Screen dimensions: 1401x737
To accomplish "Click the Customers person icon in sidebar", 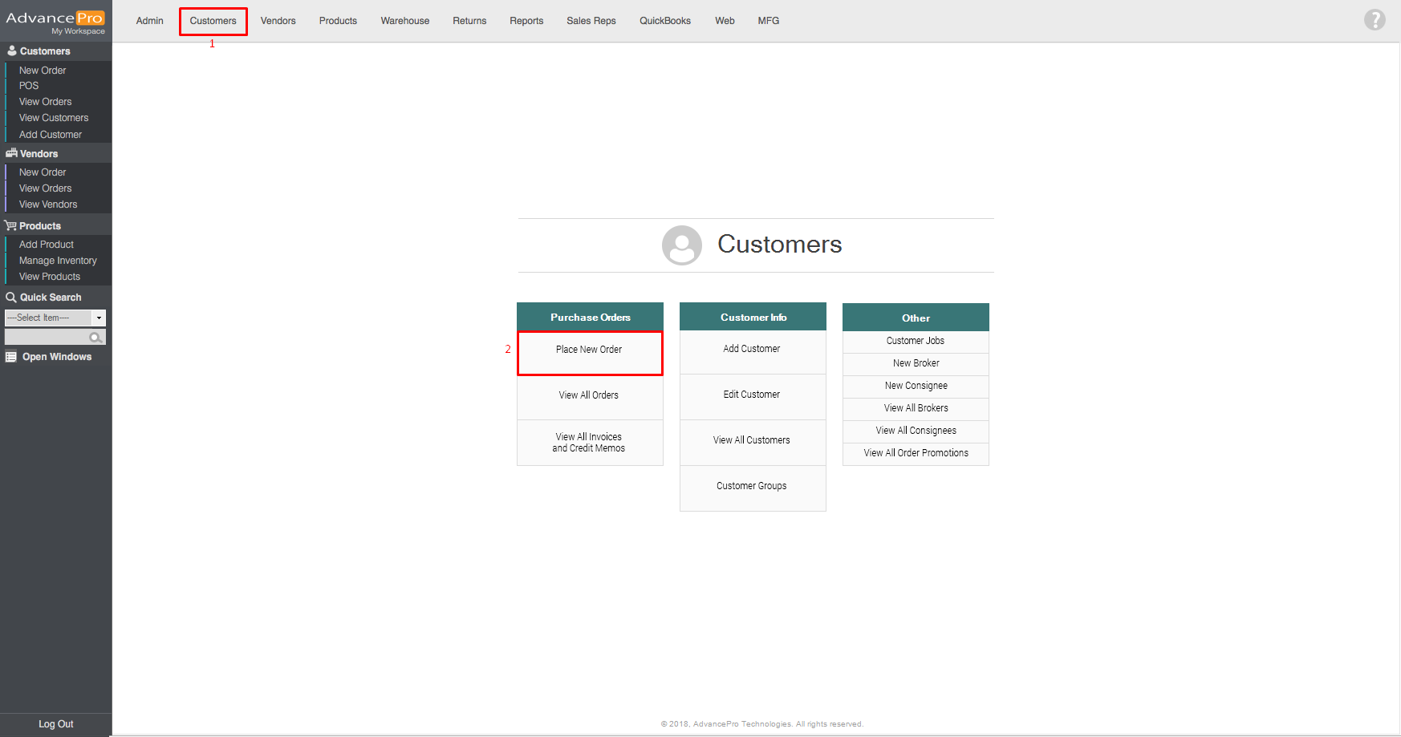I will point(11,51).
